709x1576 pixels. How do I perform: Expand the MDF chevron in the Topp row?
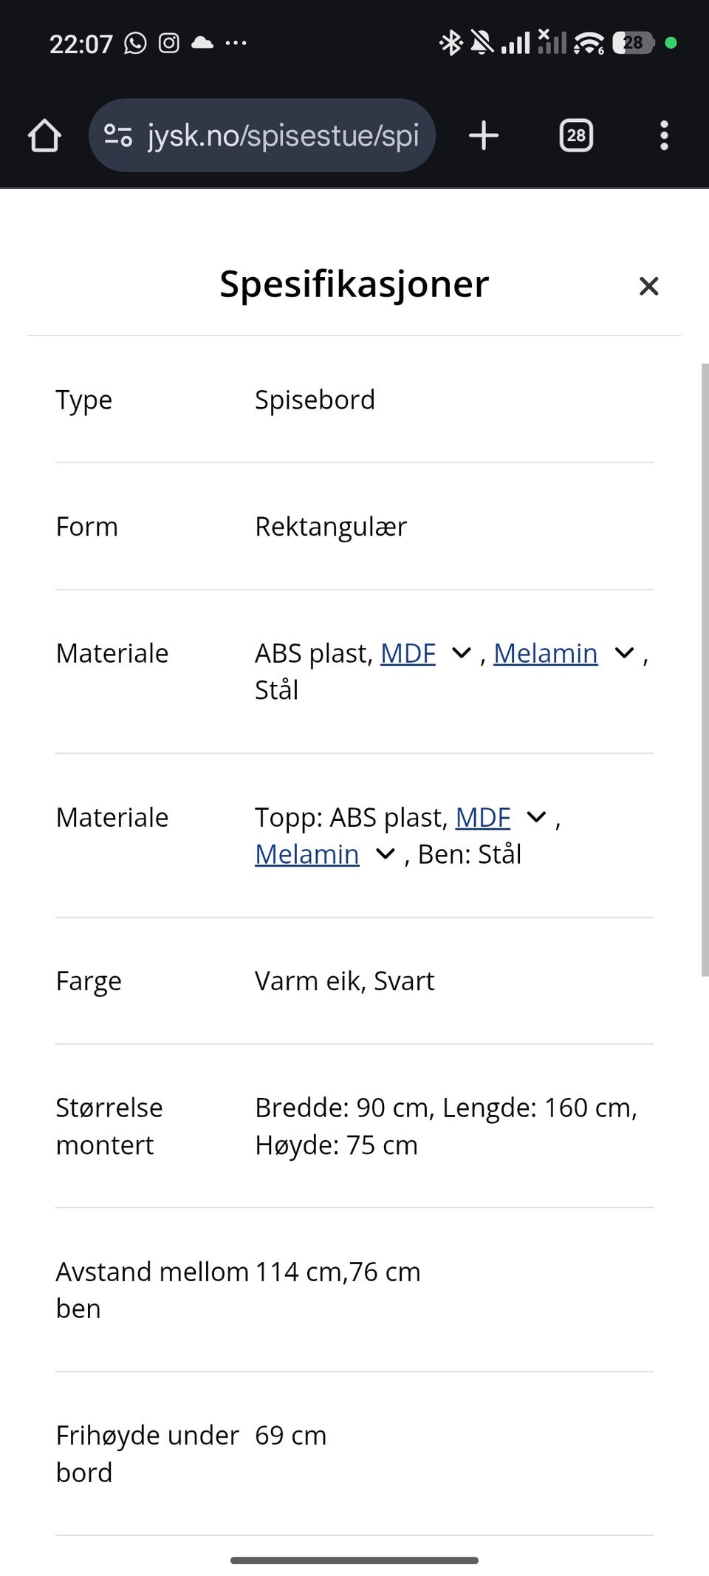(535, 816)
